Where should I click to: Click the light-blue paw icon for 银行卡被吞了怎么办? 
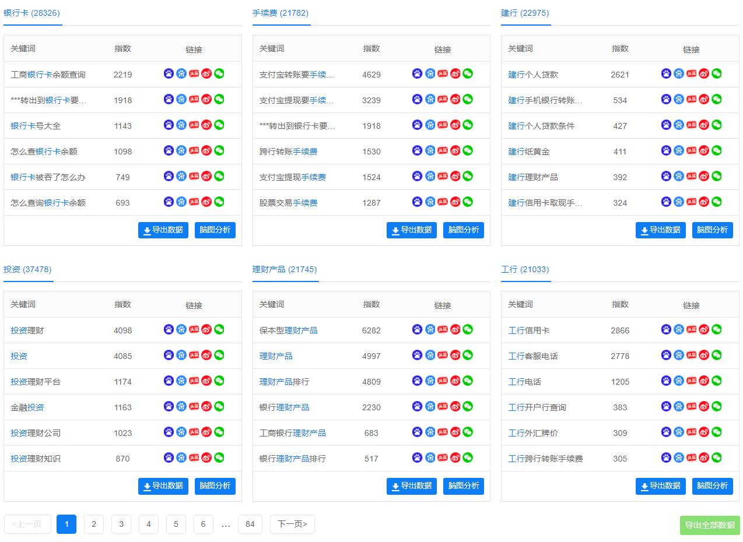point(181,176)
